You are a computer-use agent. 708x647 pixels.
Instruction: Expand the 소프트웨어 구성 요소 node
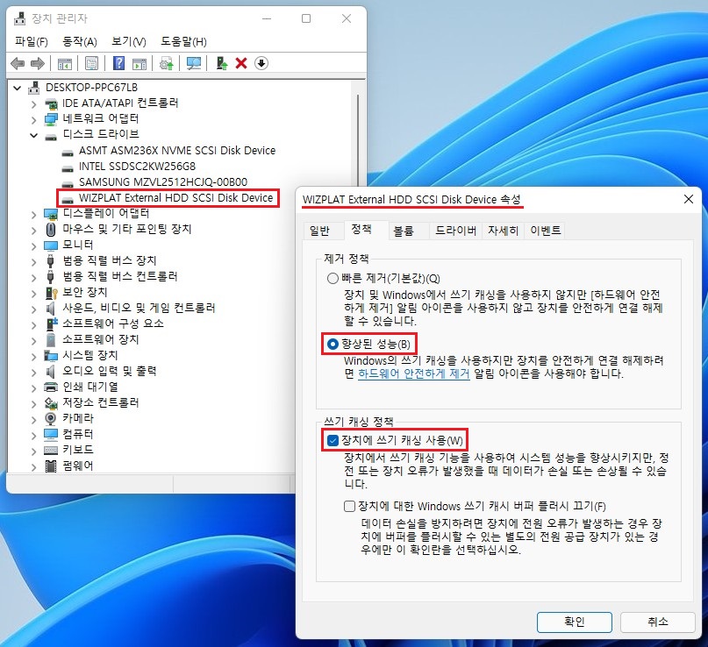coord(34,324)
